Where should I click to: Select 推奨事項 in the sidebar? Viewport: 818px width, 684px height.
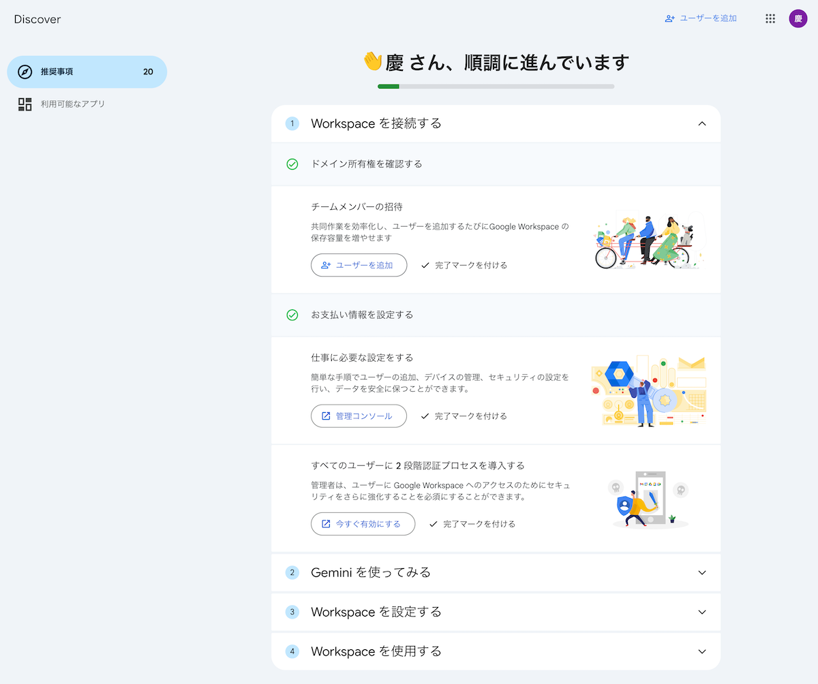tap(87, 72)
